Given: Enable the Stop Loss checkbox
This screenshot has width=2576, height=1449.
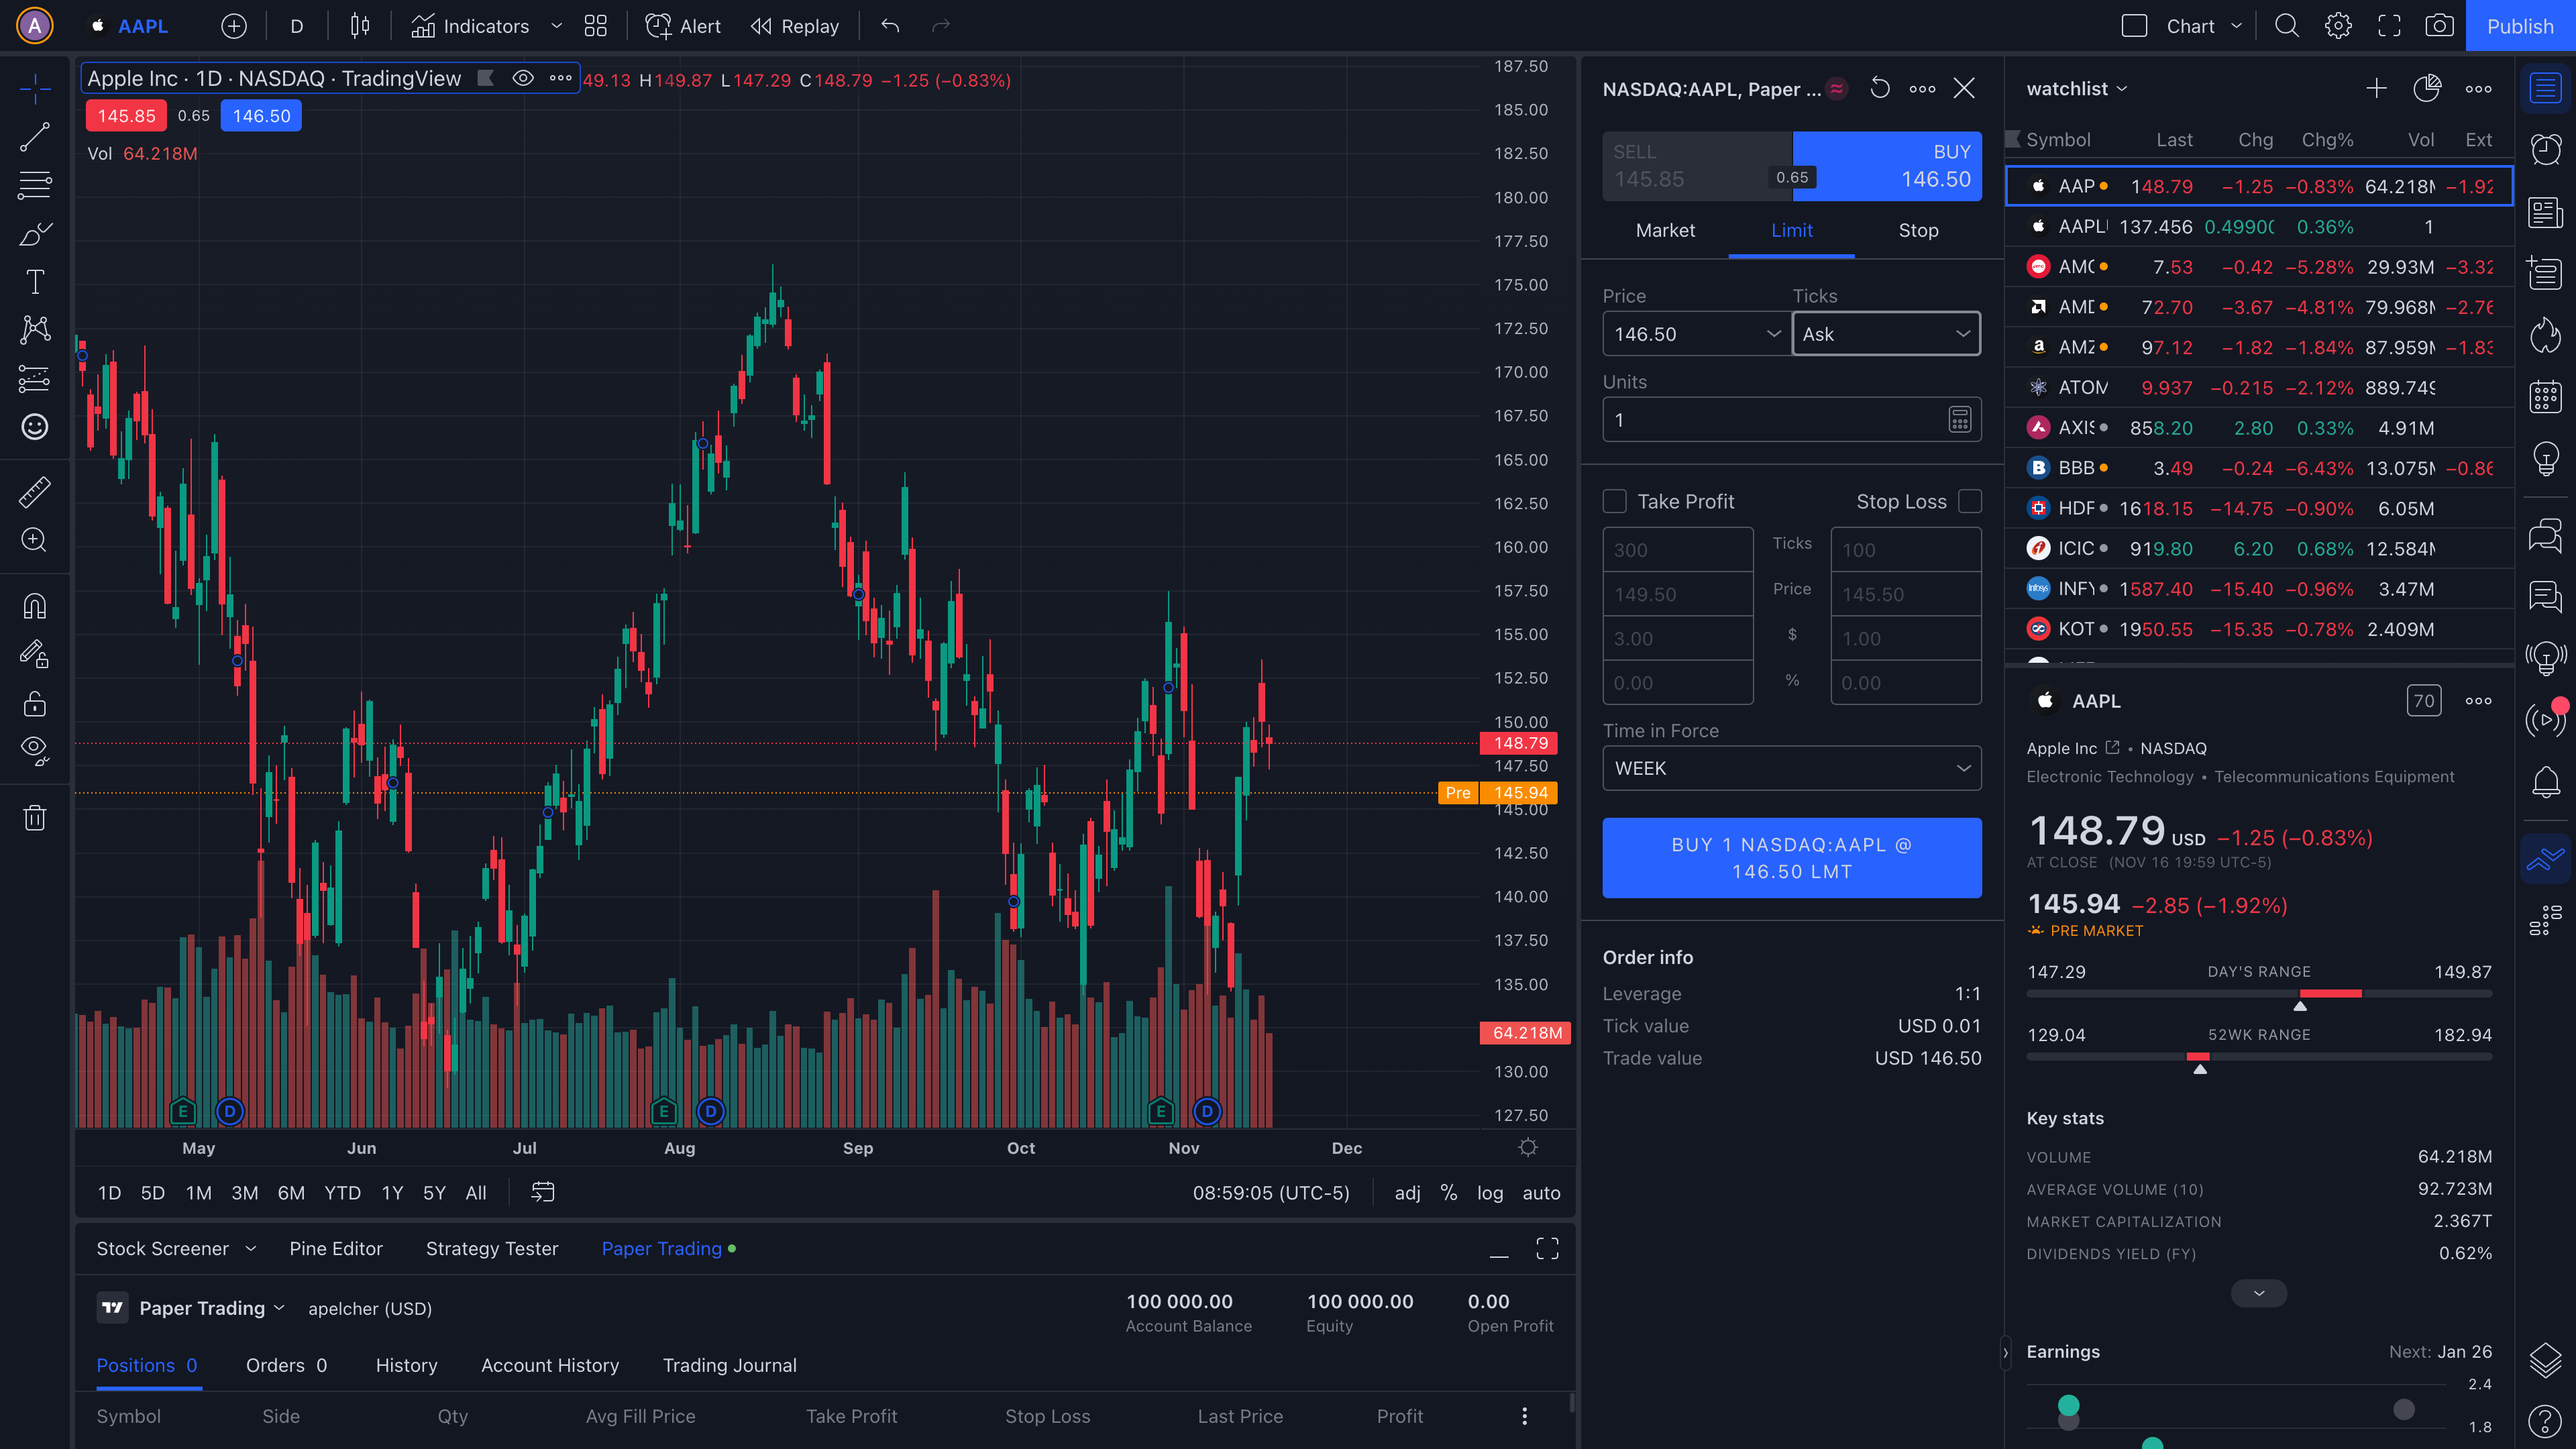Looking at the screenshot, I should pyautogui.click(x=1969, y=501).
